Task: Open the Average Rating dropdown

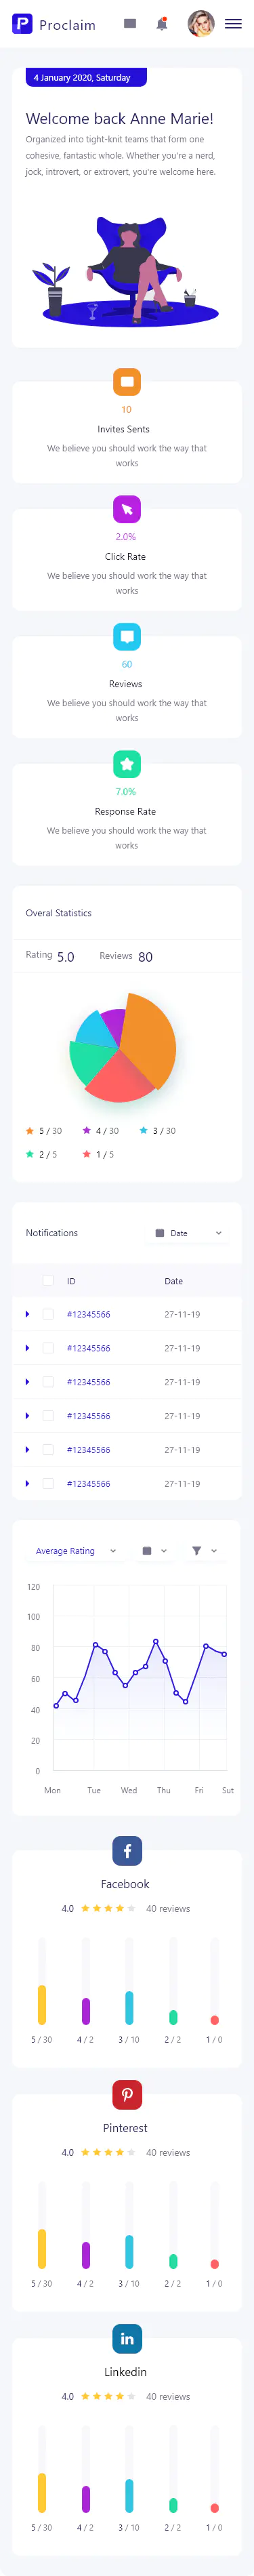Action: pyautogui.click(x=75, y=1551)
